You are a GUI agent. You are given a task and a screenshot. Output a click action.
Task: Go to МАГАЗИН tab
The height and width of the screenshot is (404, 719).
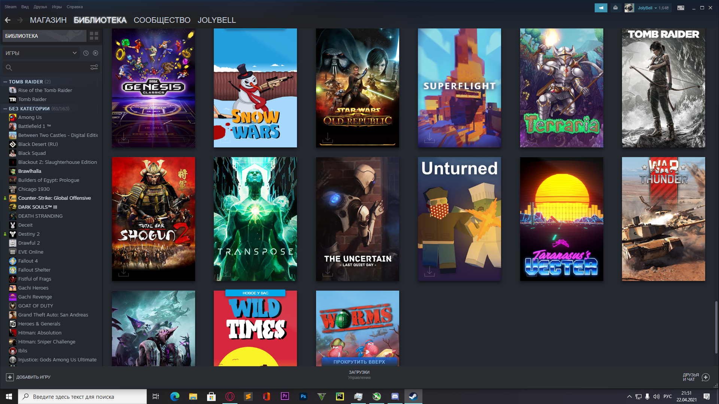click(x=48, y=20)
